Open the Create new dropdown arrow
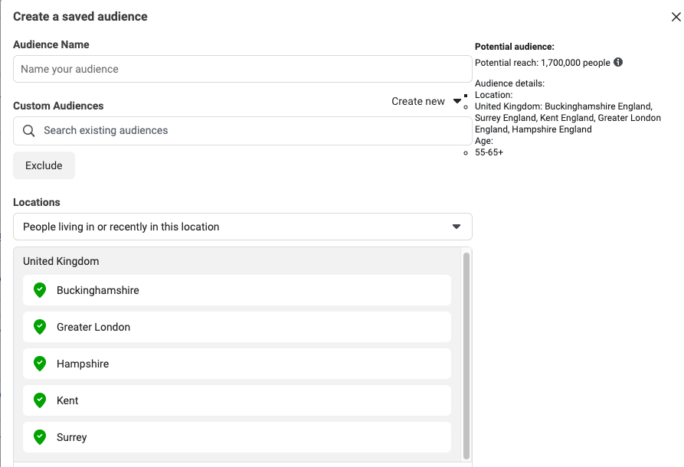The height and width of the screenshot is (467, 684). (457, 101)
